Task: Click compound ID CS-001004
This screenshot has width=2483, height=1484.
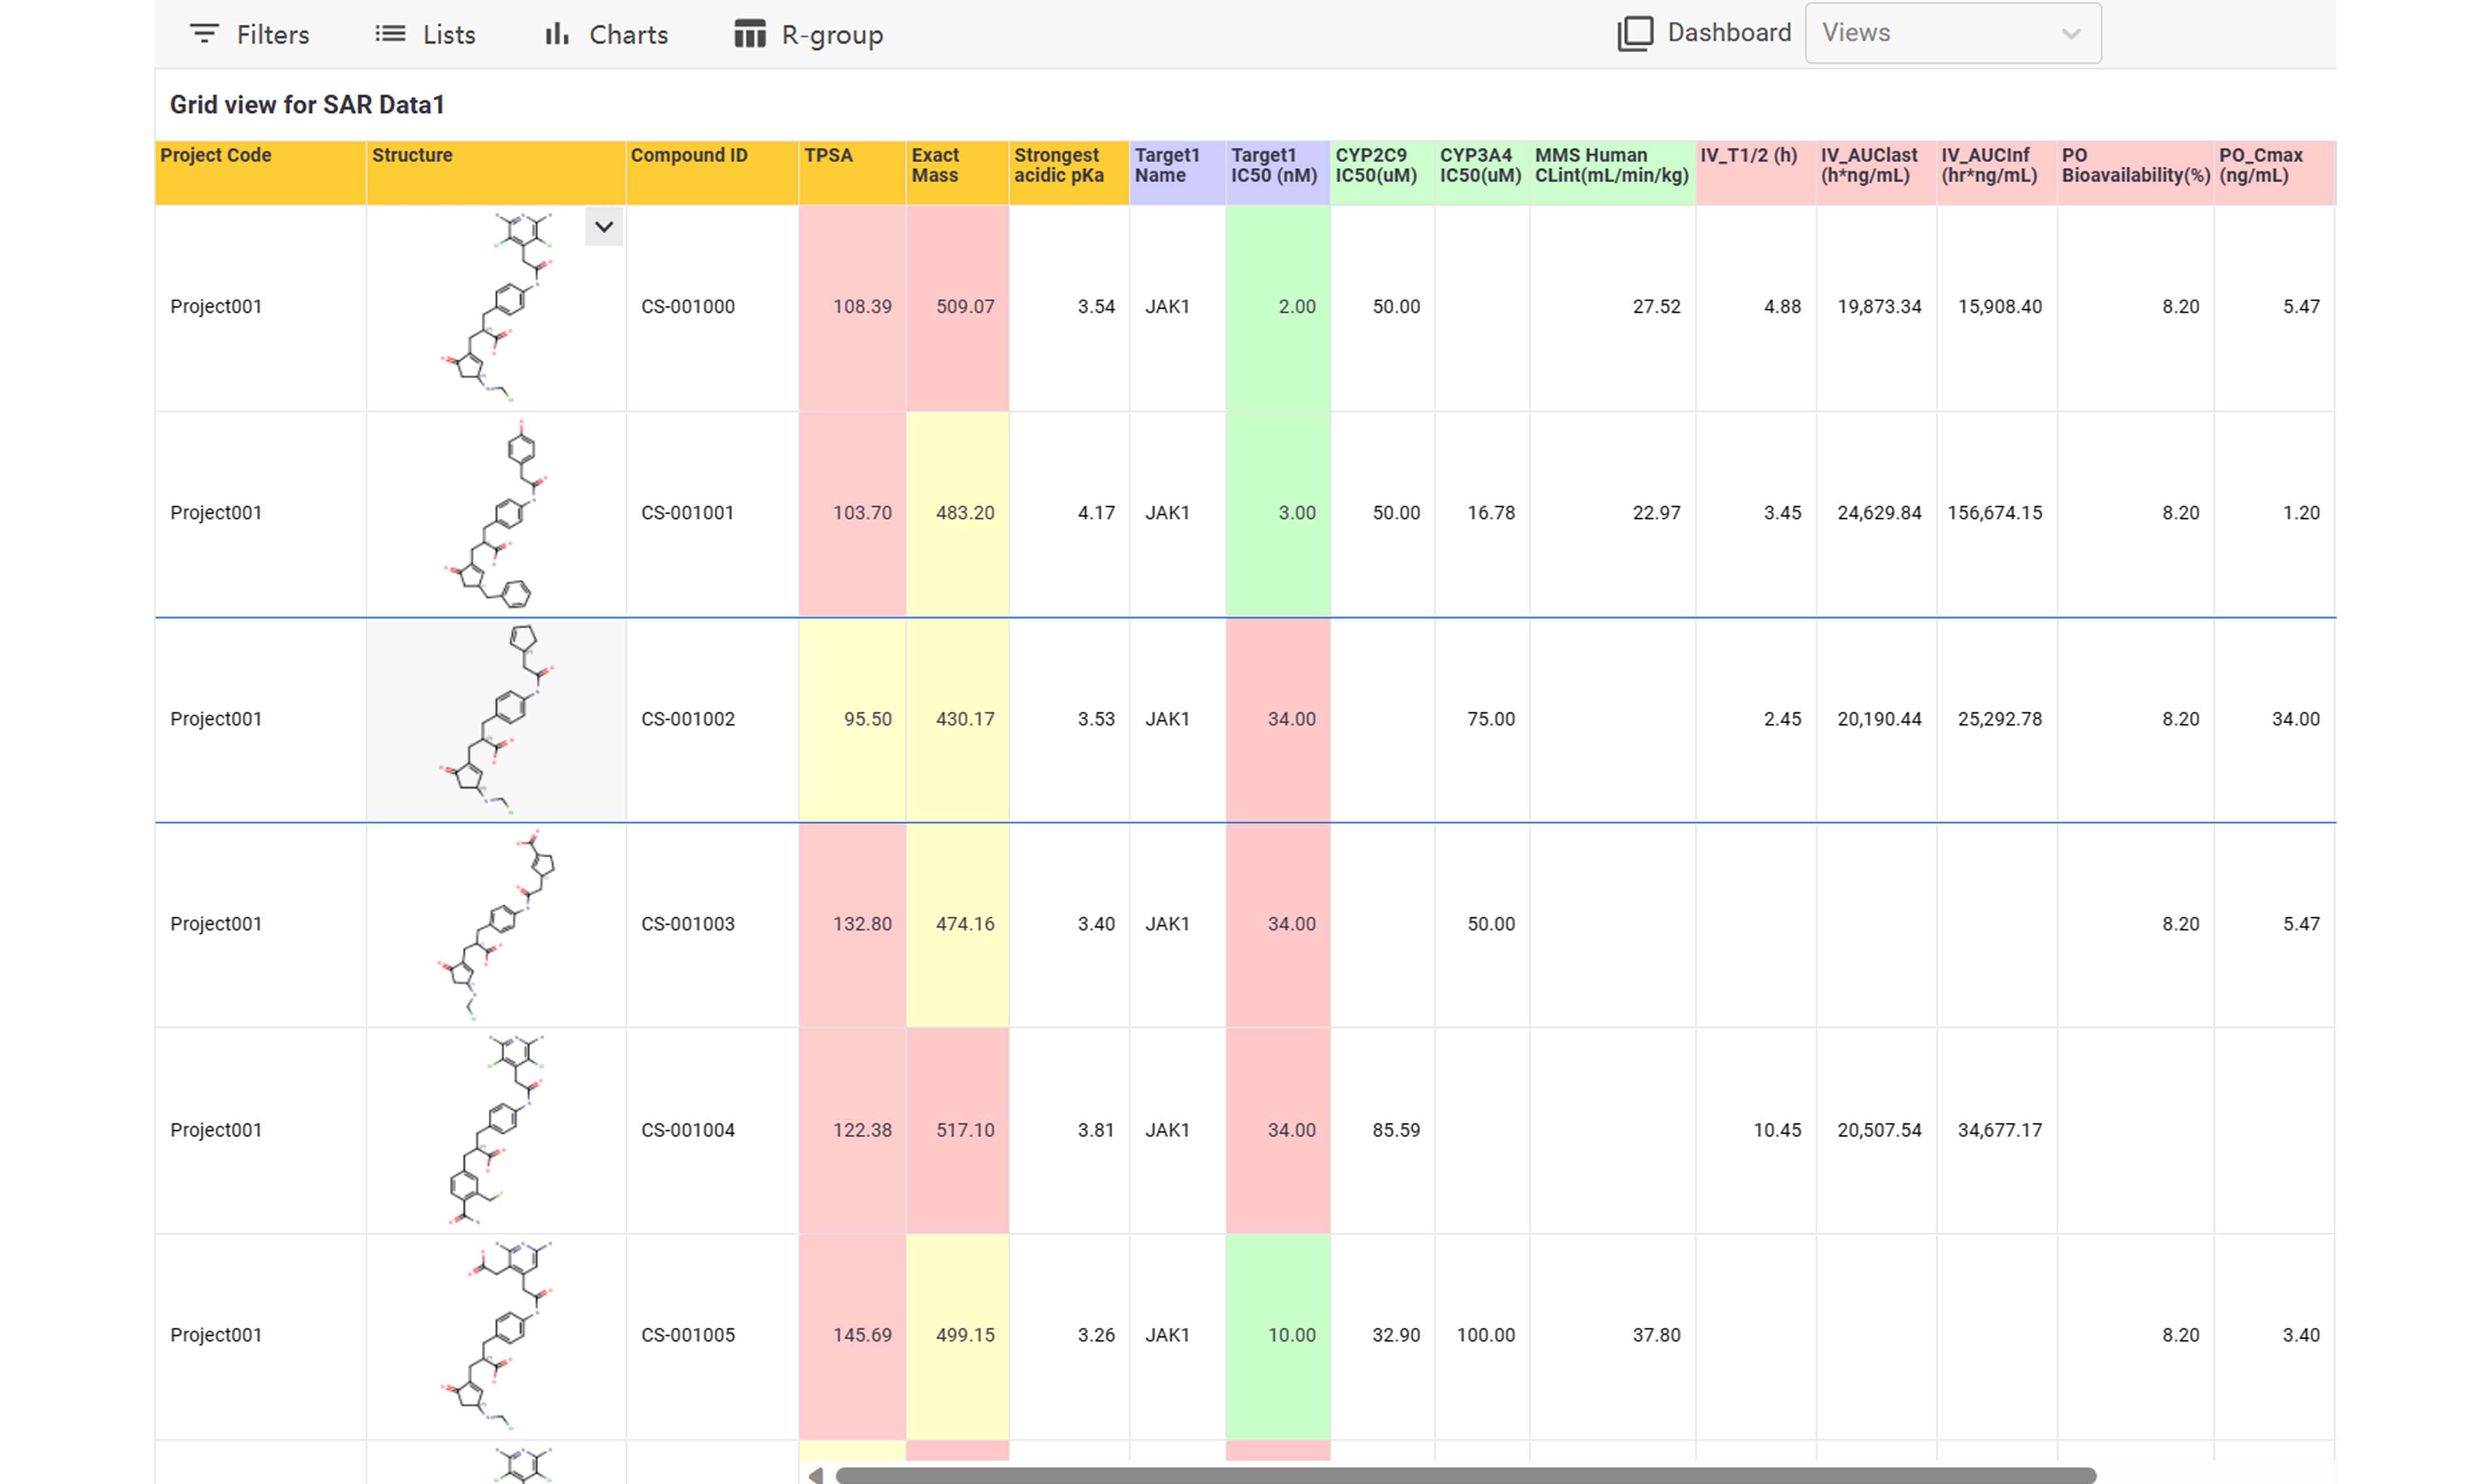Action: click(688, 1130)
